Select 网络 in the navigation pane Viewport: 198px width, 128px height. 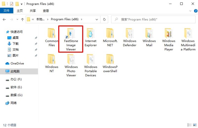click(13, 103)
